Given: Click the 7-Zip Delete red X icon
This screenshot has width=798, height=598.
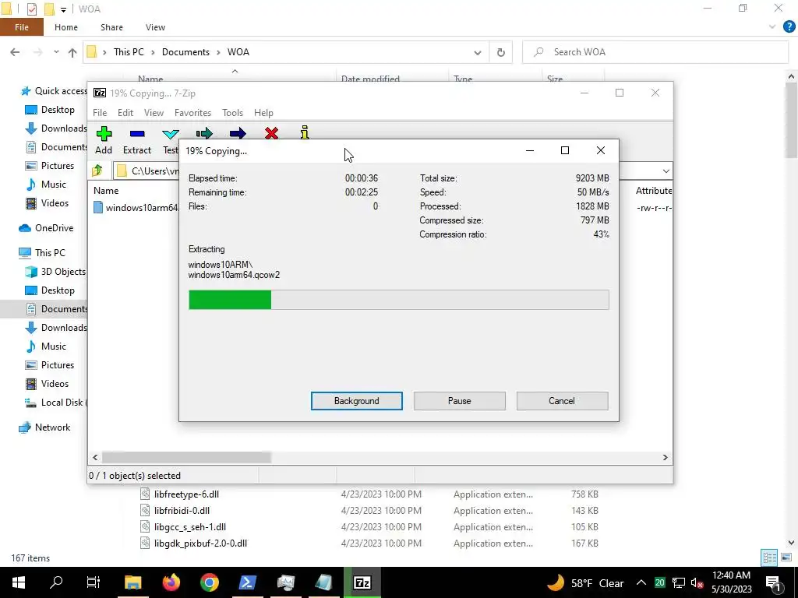Looking at the screenshot, I should (x=271, y=134).
